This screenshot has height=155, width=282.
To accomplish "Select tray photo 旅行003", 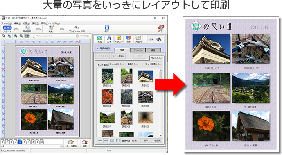I will point(145,76).
